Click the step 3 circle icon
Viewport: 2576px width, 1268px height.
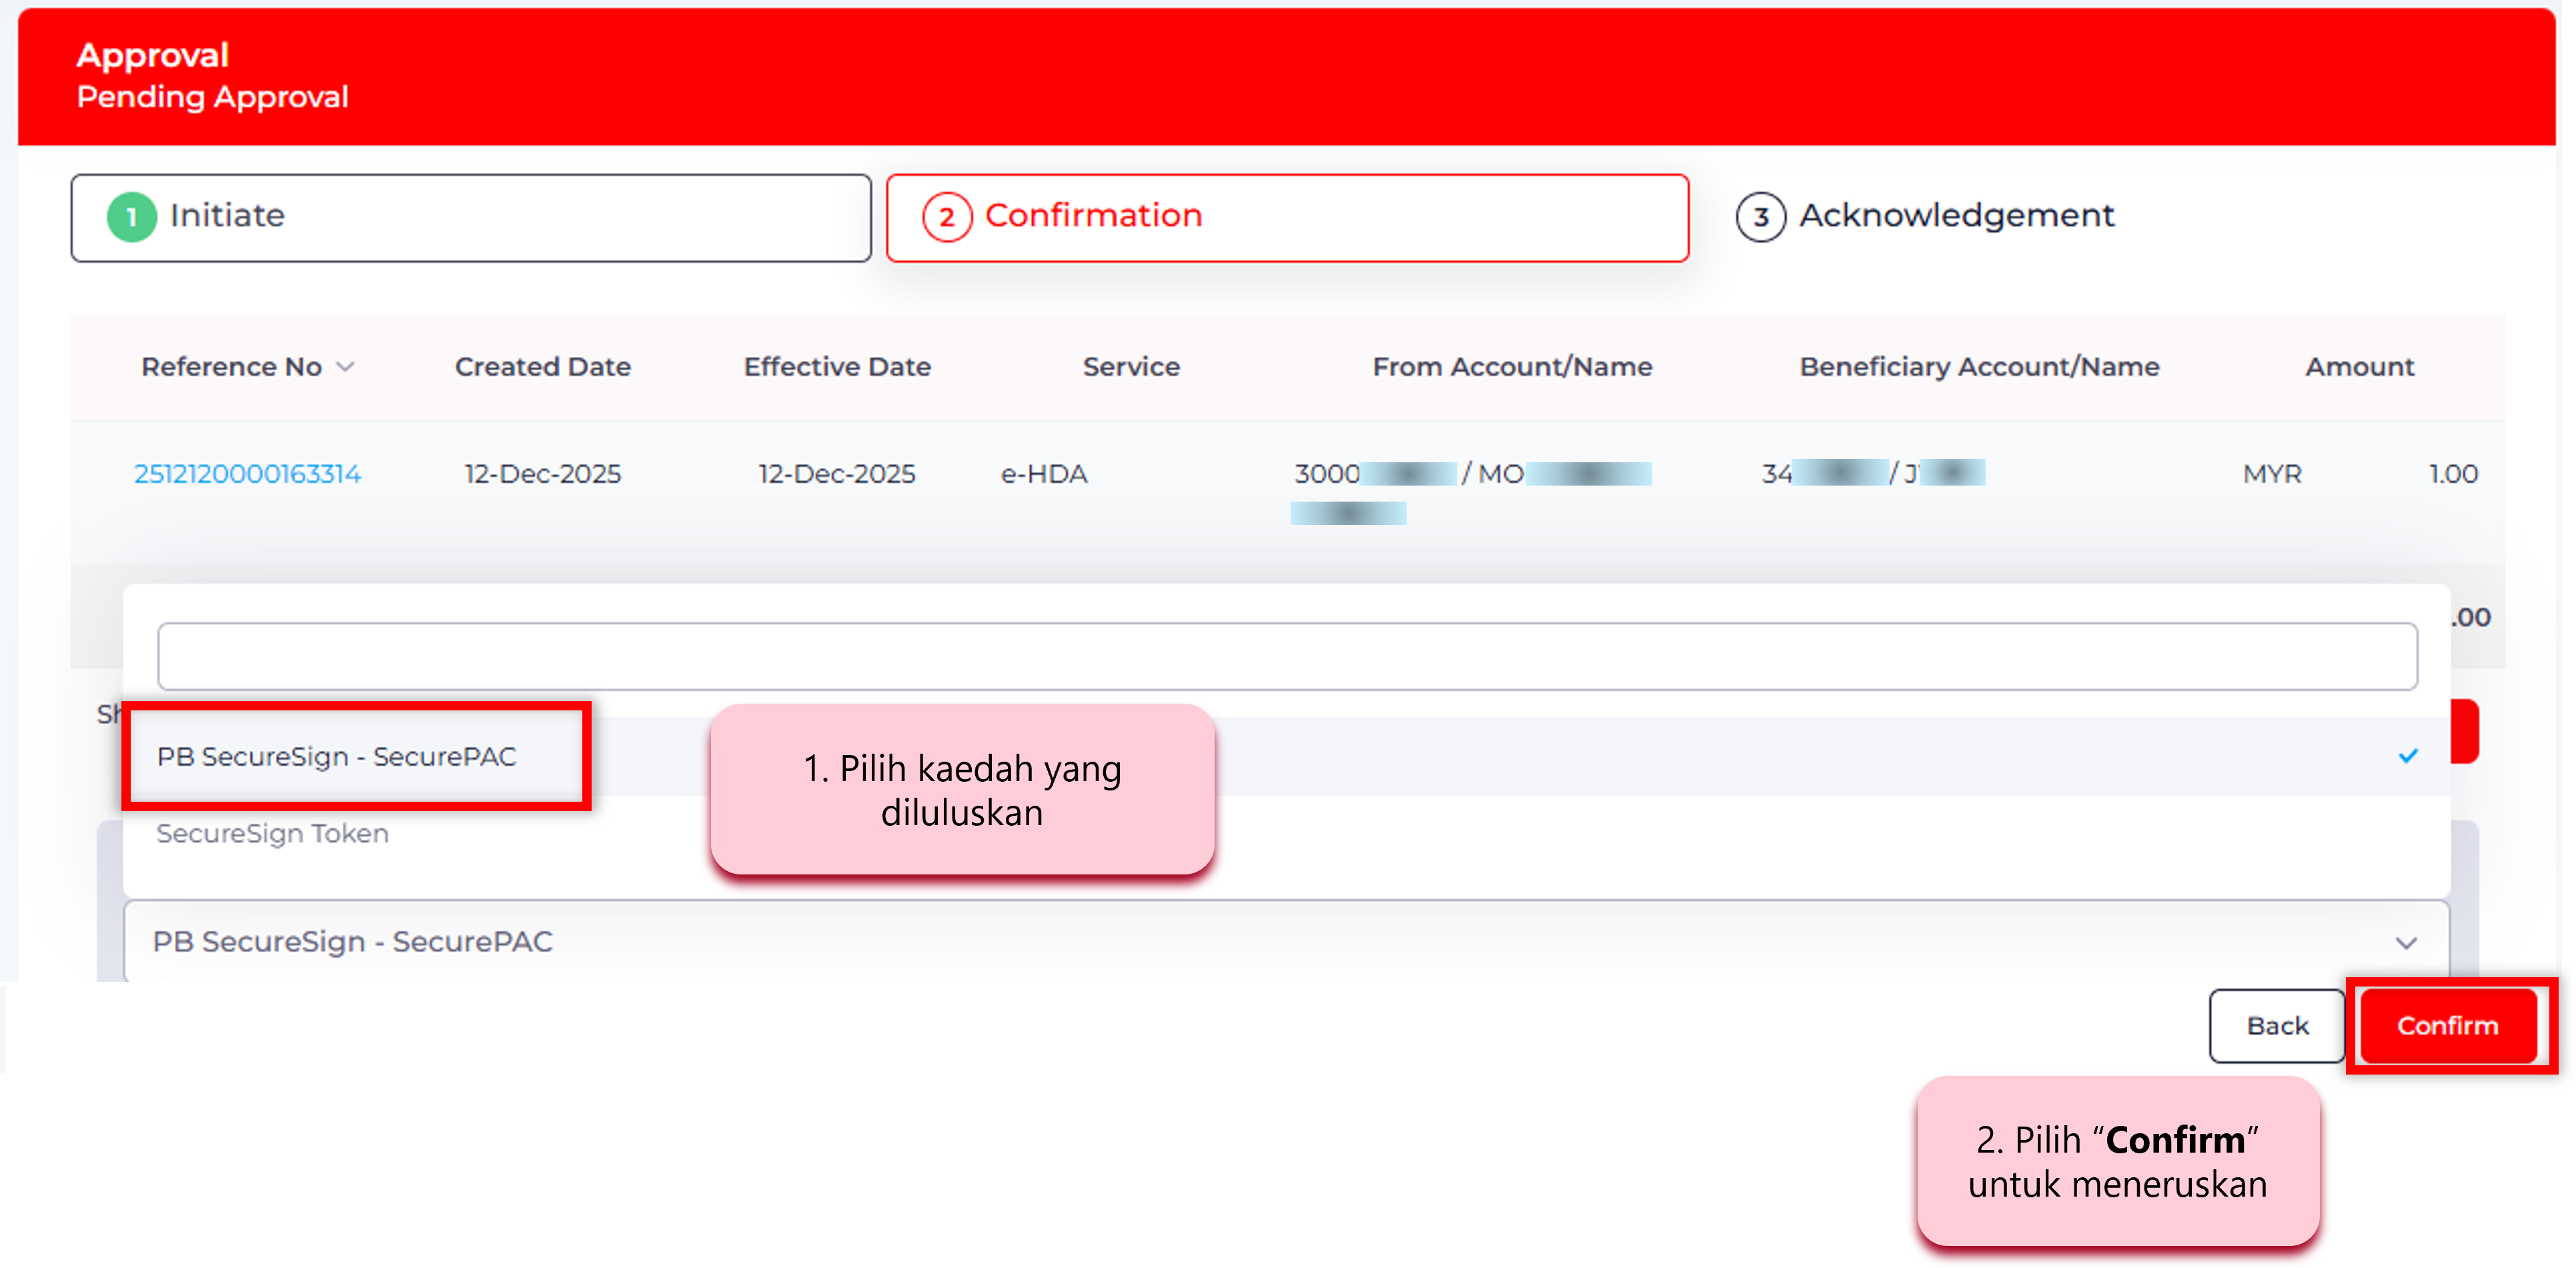pos(1760,217)
